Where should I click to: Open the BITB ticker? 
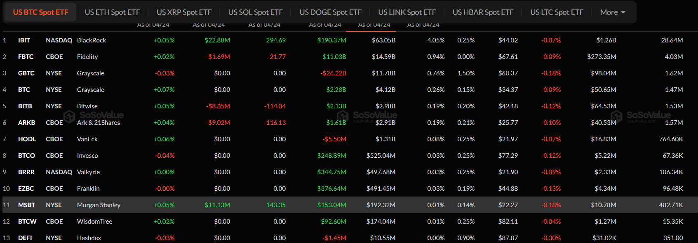(x=25, y=106)
